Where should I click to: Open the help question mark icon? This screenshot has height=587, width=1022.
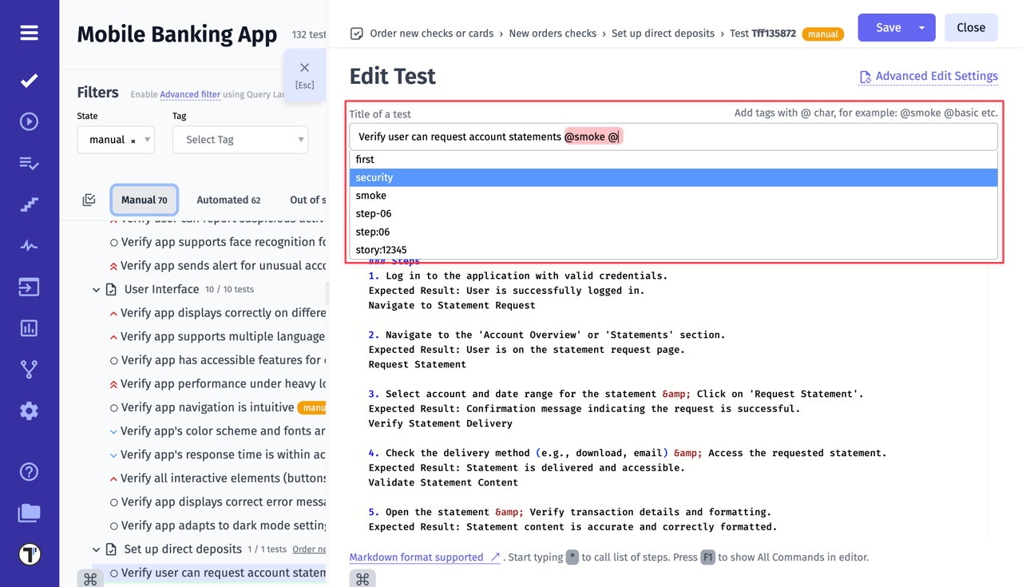point(29,471)
